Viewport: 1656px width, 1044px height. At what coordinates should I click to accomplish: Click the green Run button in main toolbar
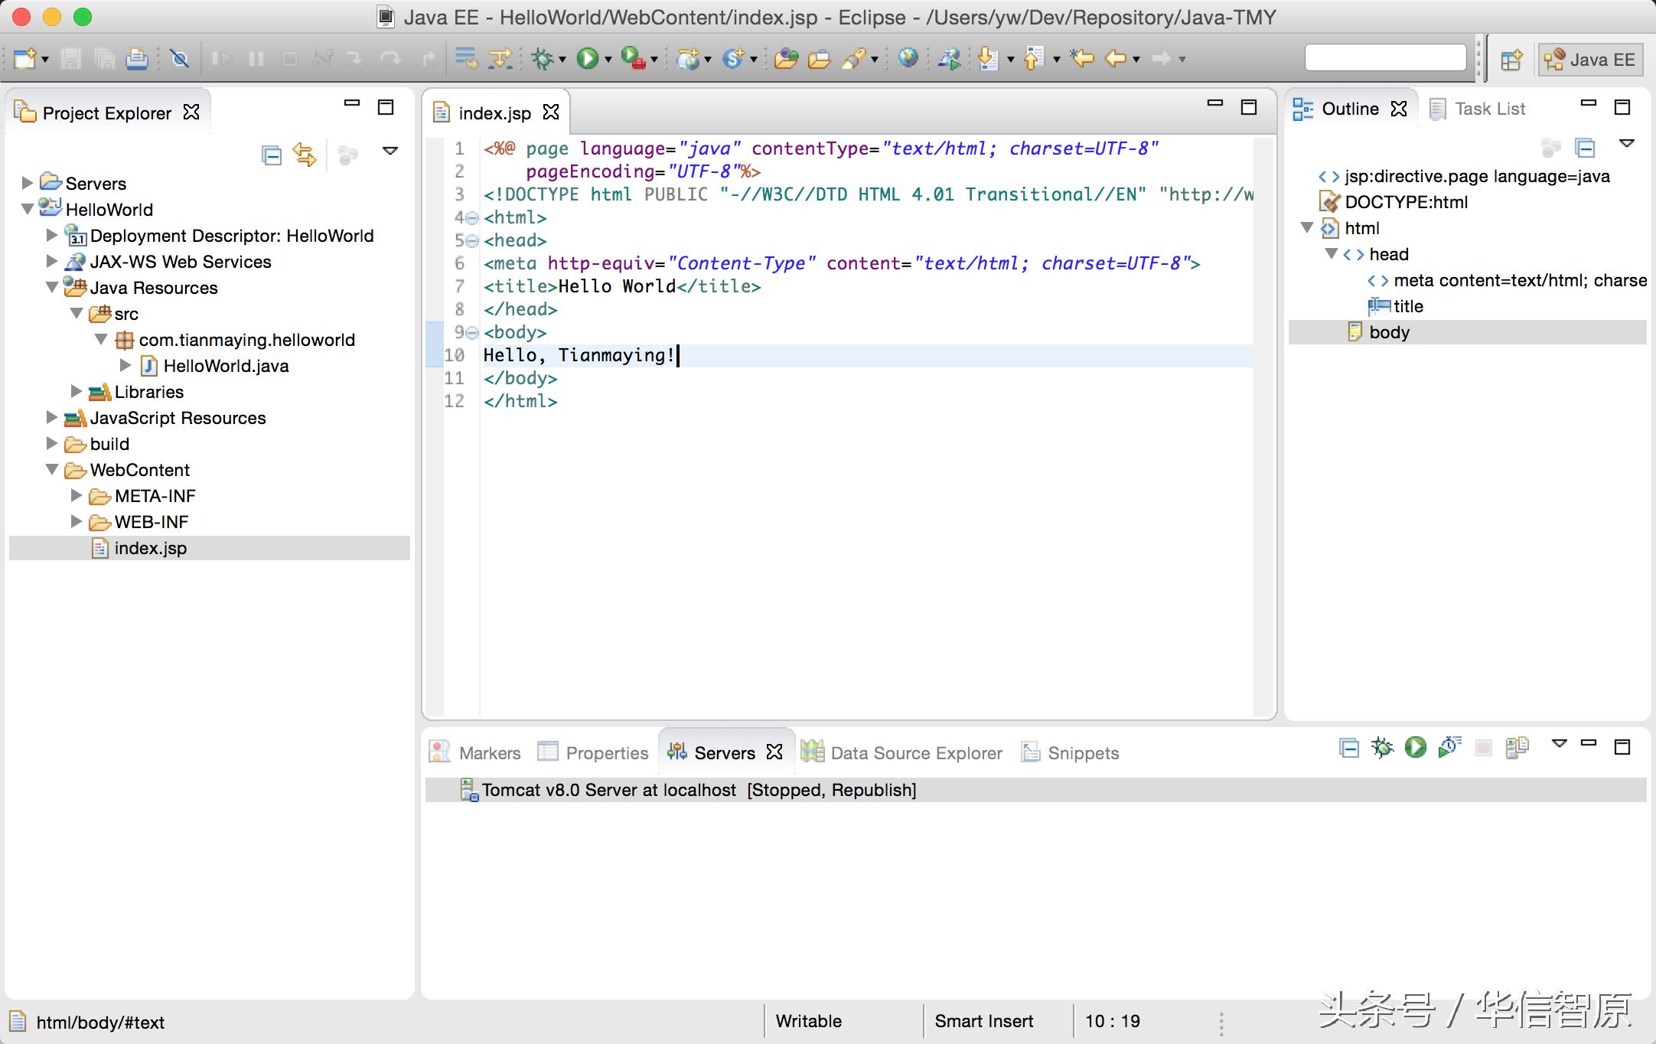click(588, 59)
